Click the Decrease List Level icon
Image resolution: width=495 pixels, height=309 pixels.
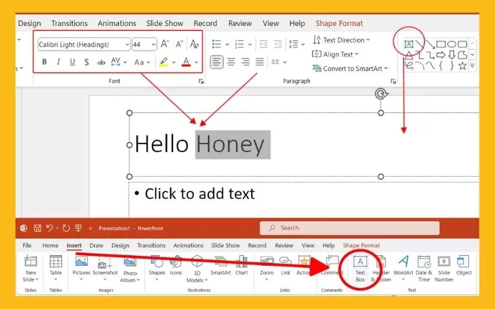264,44
